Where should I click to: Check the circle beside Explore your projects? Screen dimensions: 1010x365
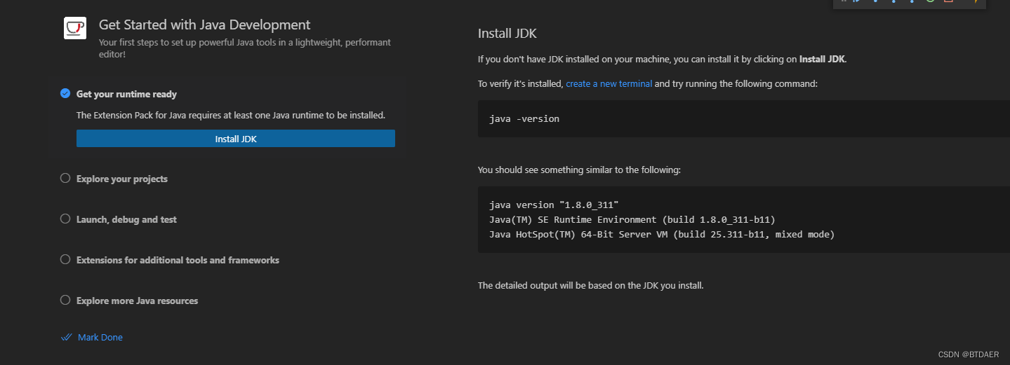65,179
